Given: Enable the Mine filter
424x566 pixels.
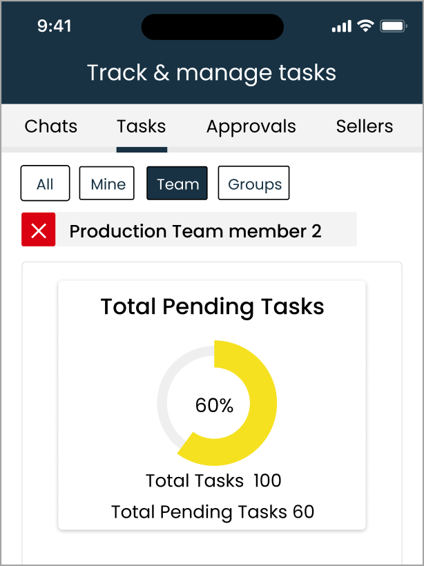Looking at the screenshot, I should click(x=106, y=183).
